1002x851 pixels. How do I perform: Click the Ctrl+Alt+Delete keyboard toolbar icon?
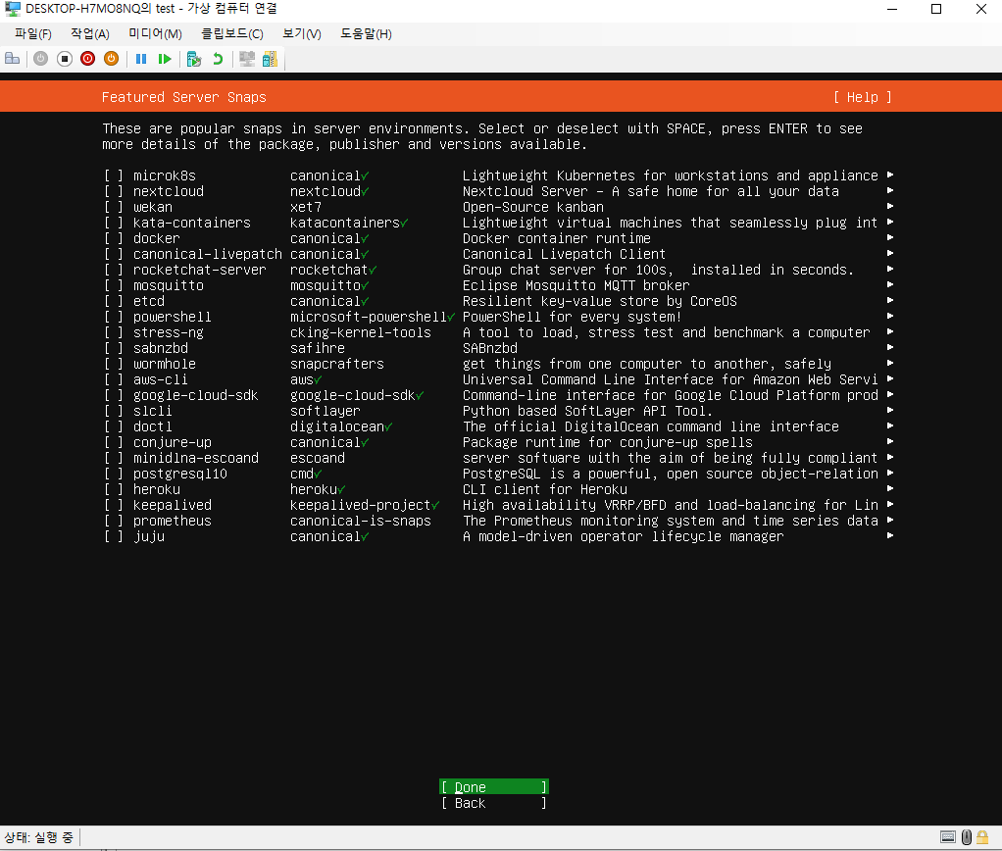pos(12,59)
